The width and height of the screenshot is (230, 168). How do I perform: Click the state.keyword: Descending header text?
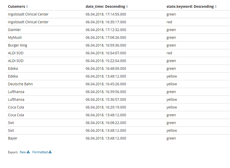point(190,7)
